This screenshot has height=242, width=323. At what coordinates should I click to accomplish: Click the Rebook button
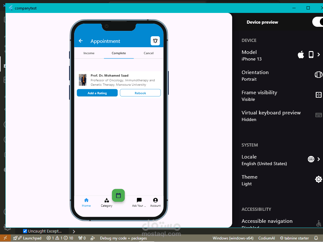click(140, 93)
